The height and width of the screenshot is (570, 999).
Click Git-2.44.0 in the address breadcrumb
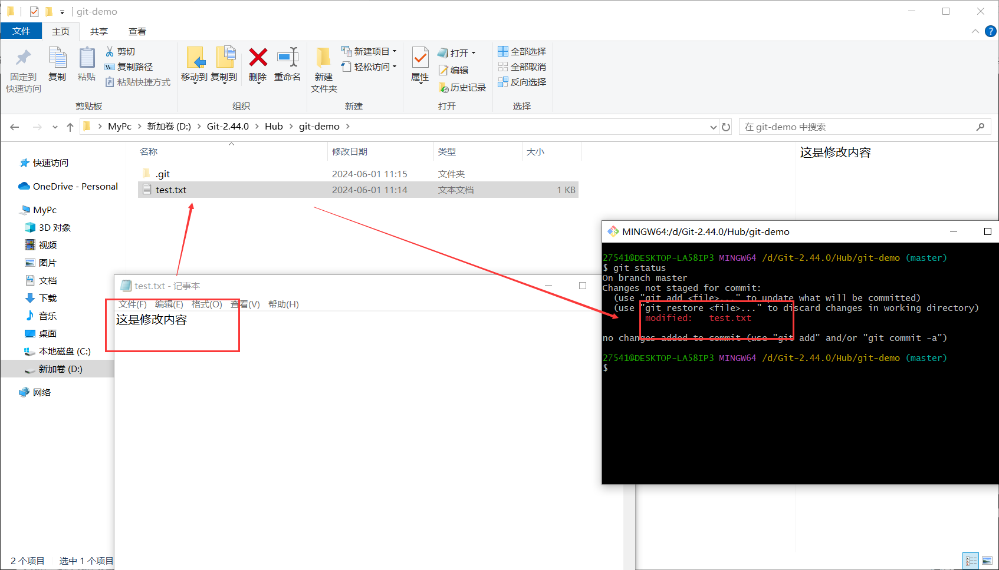click(228, 127)
